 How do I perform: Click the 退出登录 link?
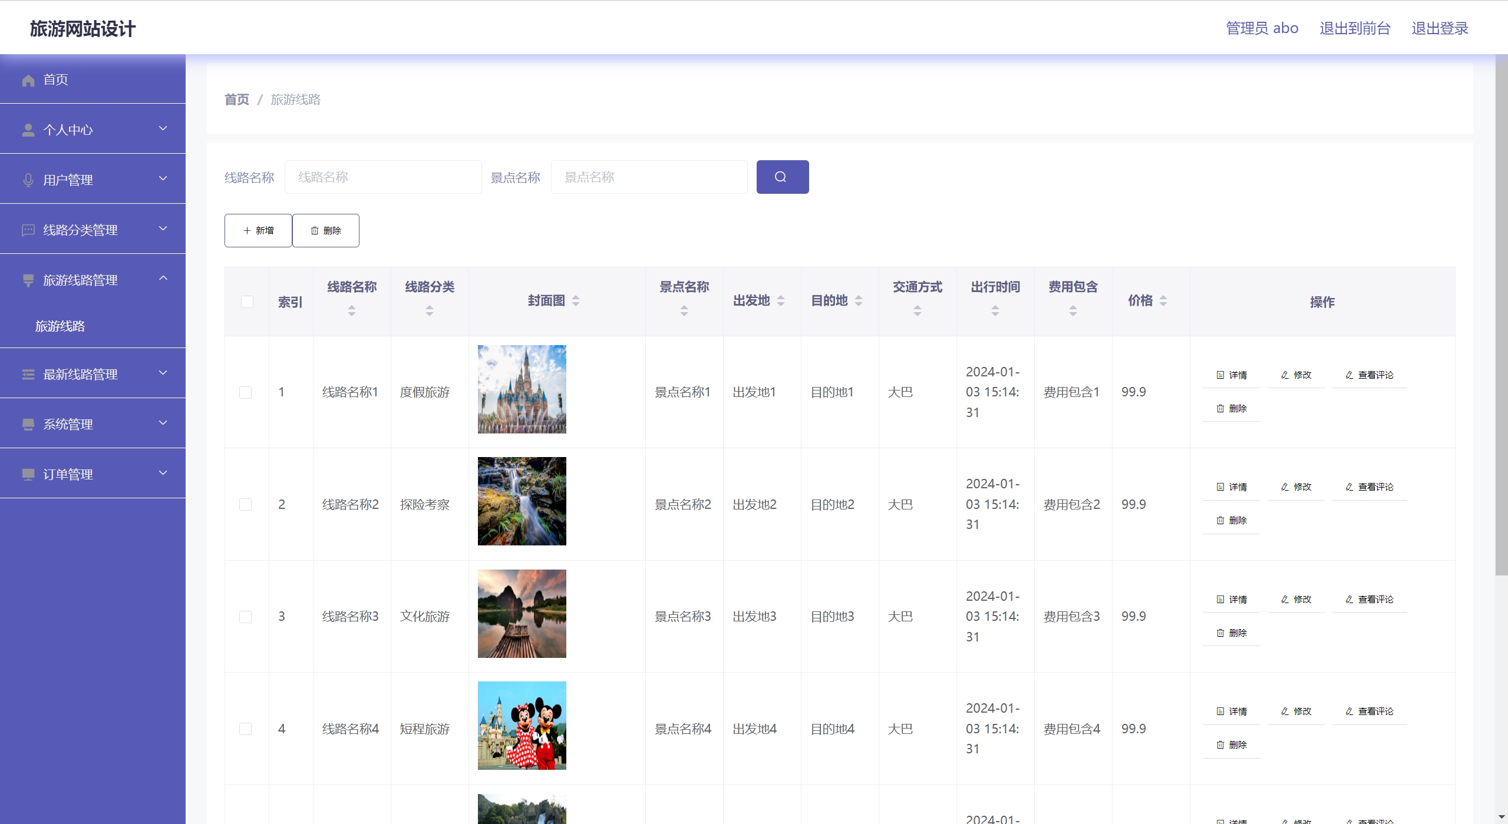point(1439,28)
